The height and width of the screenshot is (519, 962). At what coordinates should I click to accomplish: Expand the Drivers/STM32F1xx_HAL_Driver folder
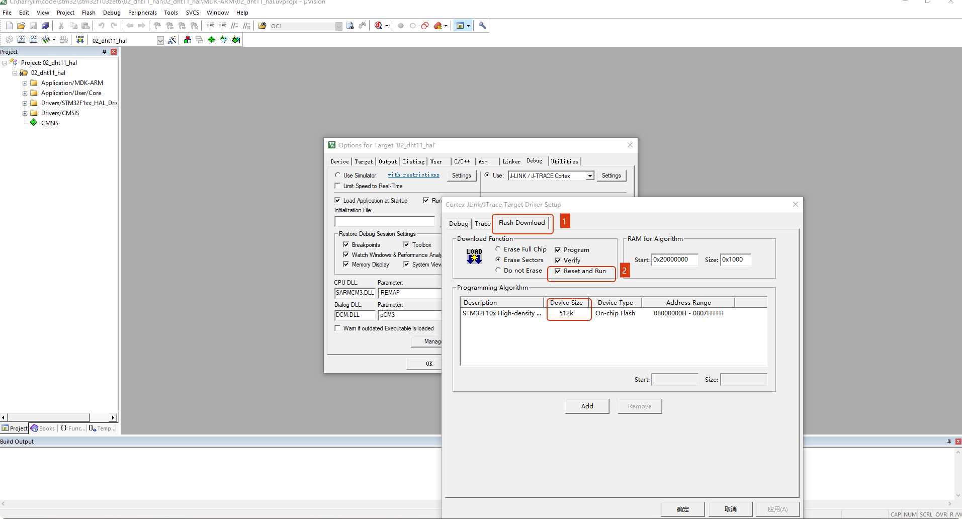[x=25, y=103]
